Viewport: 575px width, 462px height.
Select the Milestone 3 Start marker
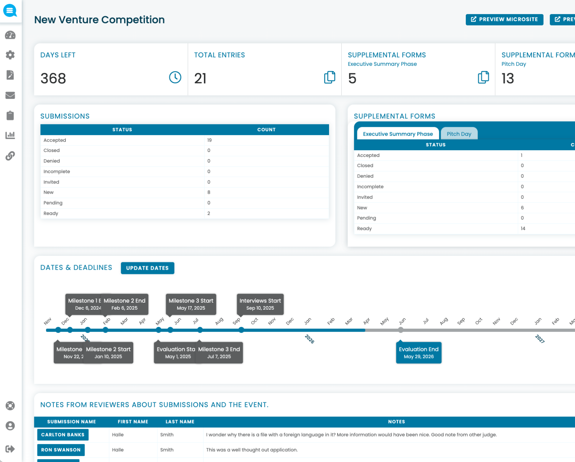pyautogui.click(x=191, y=304)
